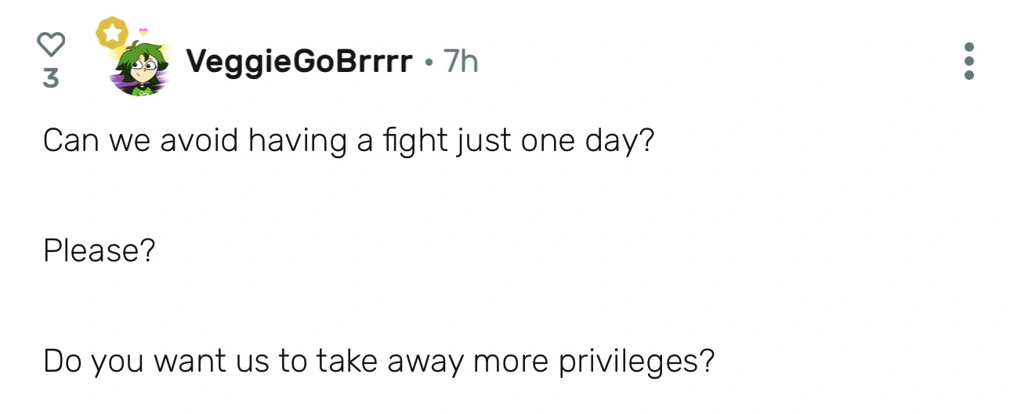Click the first line about avoiding a fight
This screenshot has width=1010, height=414.
coord(348,142)
